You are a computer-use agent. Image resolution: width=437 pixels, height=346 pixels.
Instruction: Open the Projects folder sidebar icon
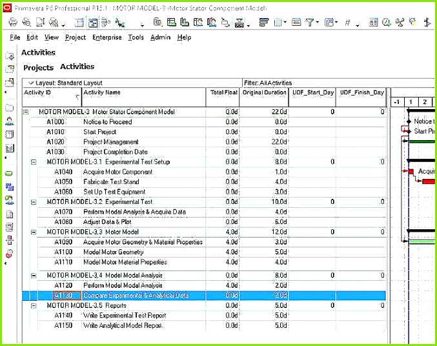(x=9, y=108)
